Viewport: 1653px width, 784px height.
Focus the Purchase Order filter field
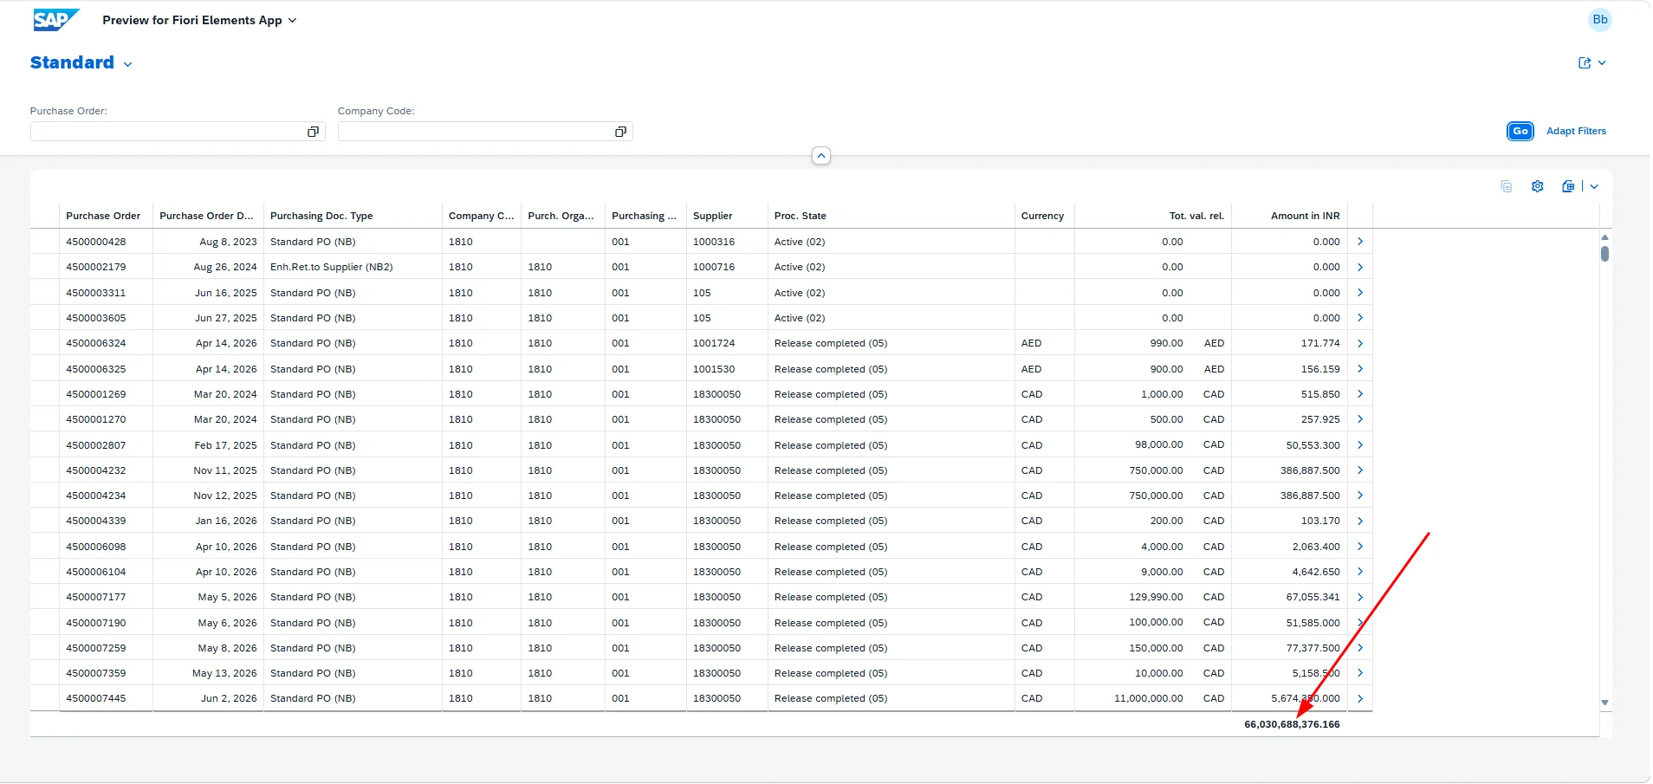click(x=178, y=132)
